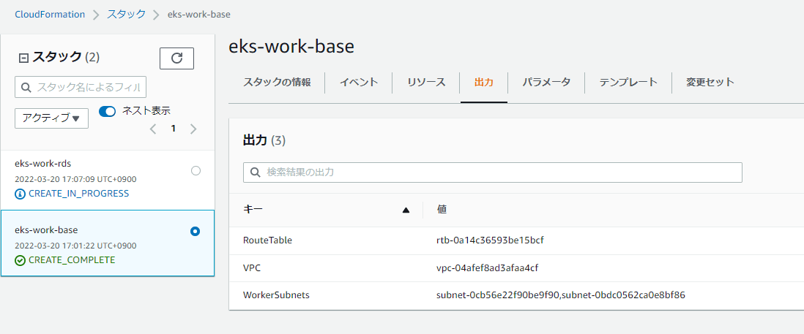The image size is (804, 334).
Task: Switch to the イベント tab
Action: 359,83
